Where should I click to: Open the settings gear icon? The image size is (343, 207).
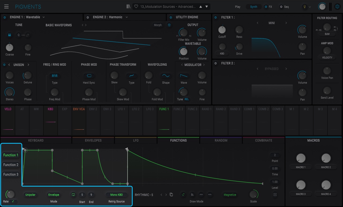pos(337,7)
